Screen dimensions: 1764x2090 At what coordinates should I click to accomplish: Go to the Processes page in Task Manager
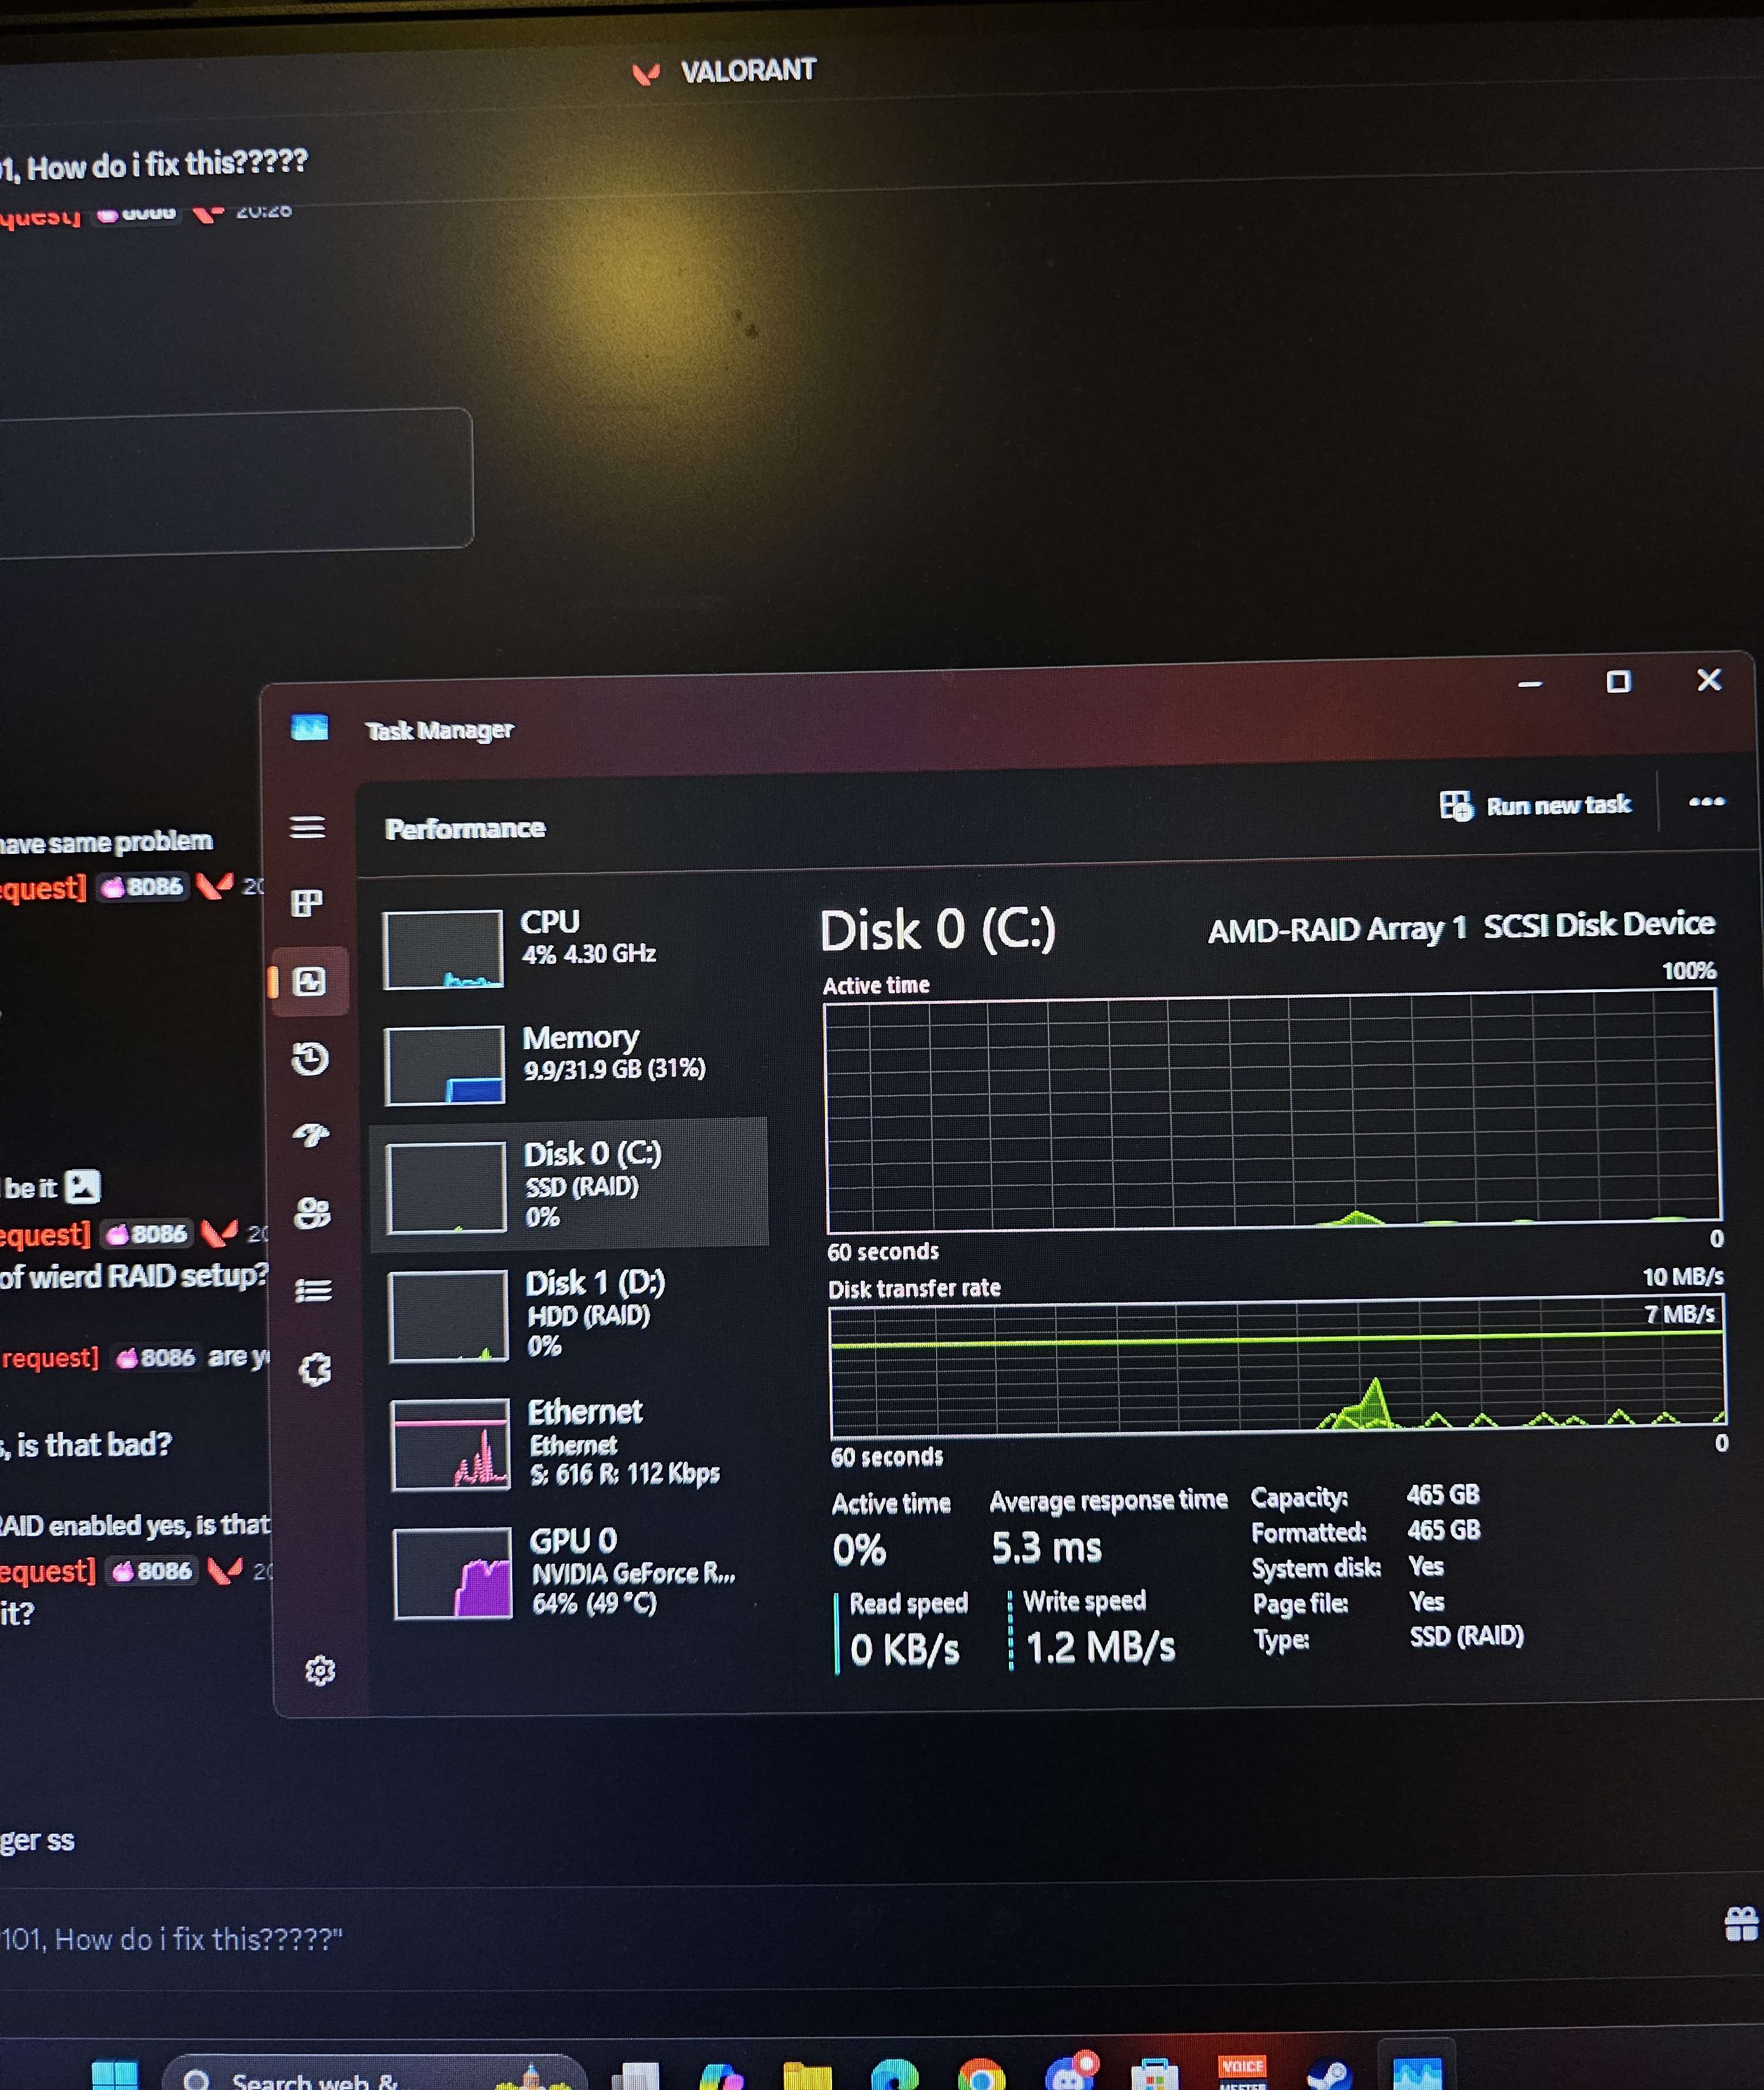[306, 903]
